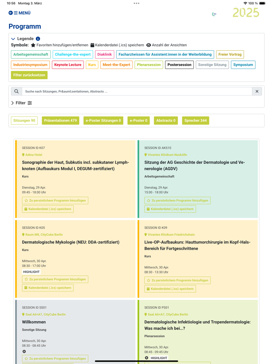Add Willkommen session to personal program
This screenshot has height=364, width=273.
[55, 359]
